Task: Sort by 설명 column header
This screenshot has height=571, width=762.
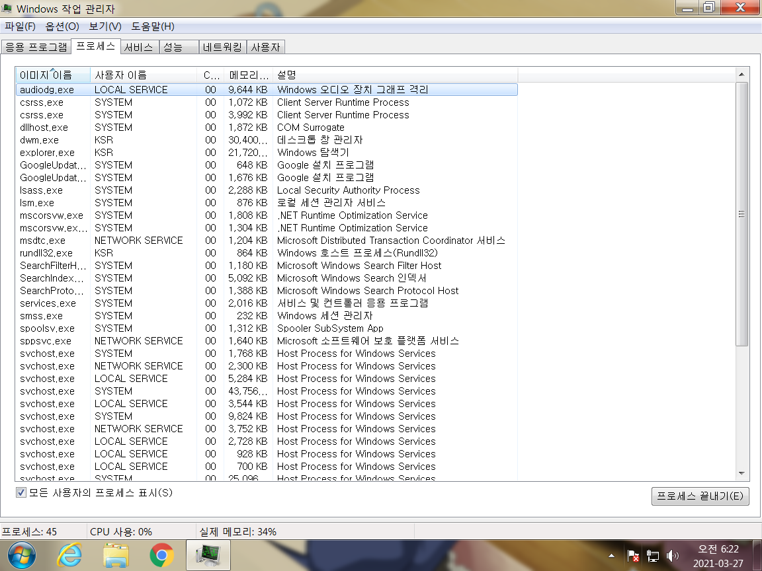Action: point(395,75)
